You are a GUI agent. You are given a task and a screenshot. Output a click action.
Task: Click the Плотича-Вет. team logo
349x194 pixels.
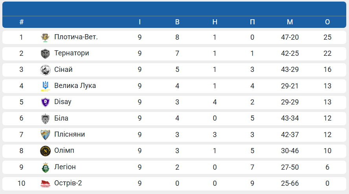pyautogui.click(x=45, y=38)
